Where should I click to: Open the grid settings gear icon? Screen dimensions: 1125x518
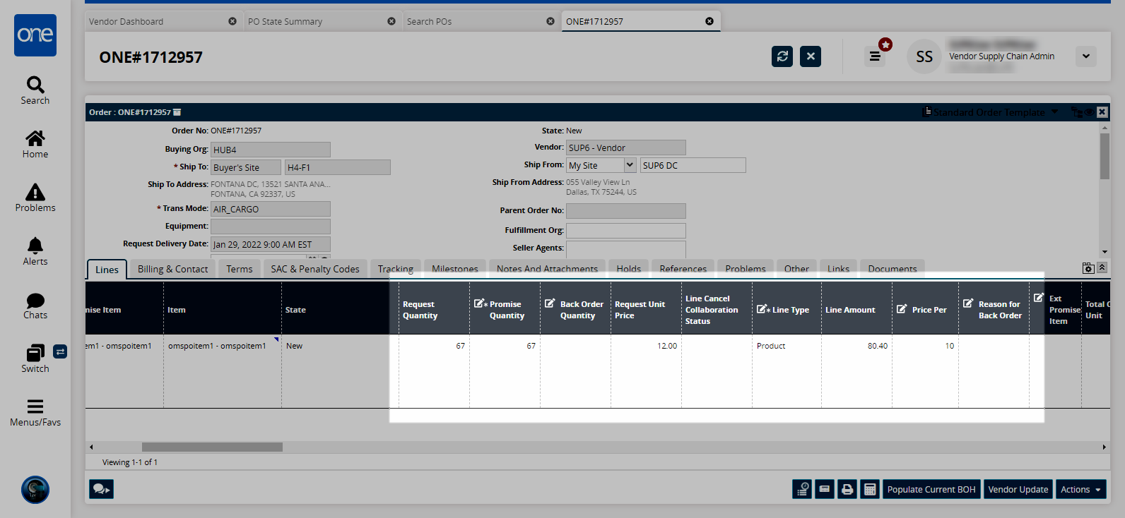click(x=1088, y=268)
